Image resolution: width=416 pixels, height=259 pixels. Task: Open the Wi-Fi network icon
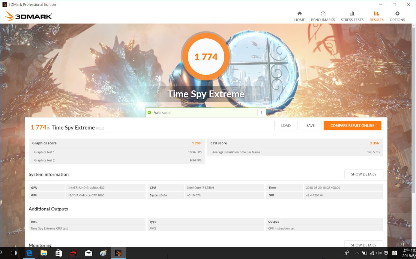(372, 253)
